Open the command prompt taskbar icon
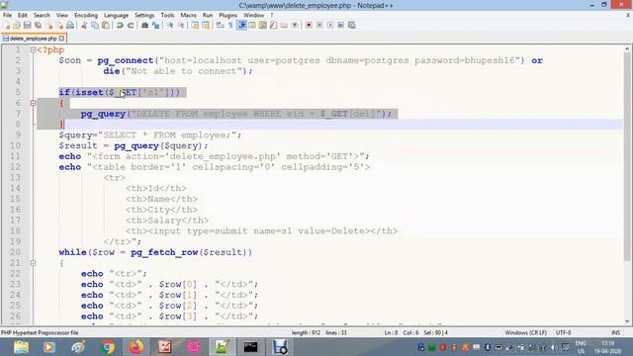Viewport: 633px width, 356px height. point(250,347)
